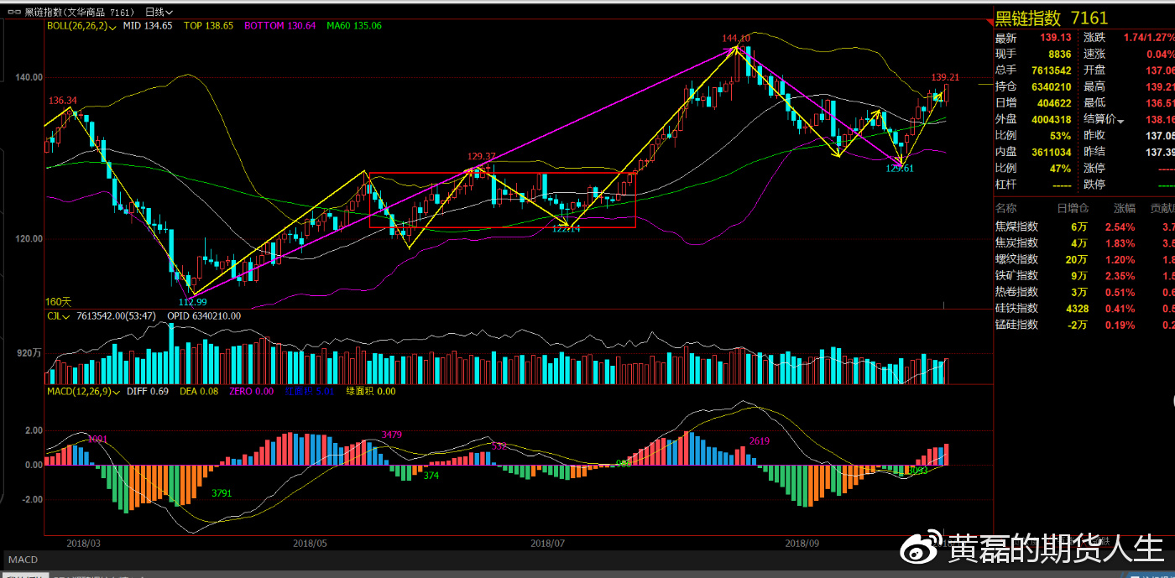Click the MID 134.65 Bollinger value
This screenshot has width=1175, height=578.
[x=148, y=26]
